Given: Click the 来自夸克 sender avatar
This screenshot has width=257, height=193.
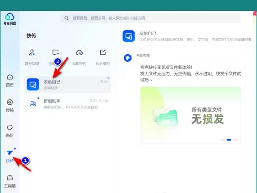Looking at the screenshot, I should [x=128, y=58].
